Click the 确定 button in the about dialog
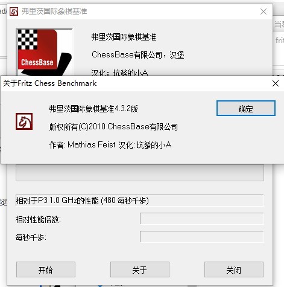Image resolution: width=284 pixels, height=287 pixels. [x=246, y=108]
